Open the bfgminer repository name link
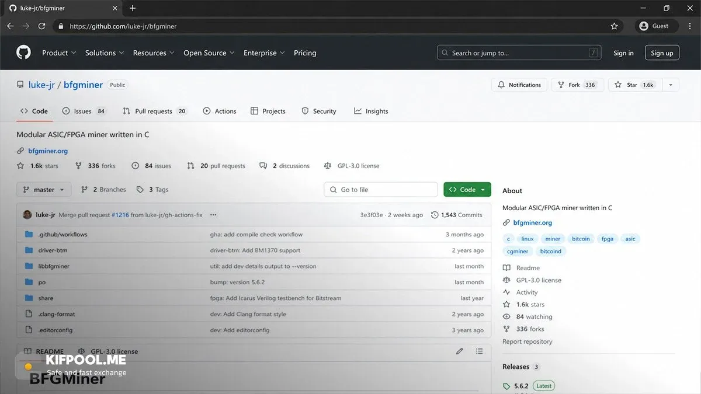This screenshot has height=394, width=701. point(83,85)
